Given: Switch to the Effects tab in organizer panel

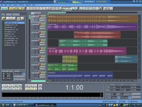Looking at the screenshot, I should tap(9, 14).
